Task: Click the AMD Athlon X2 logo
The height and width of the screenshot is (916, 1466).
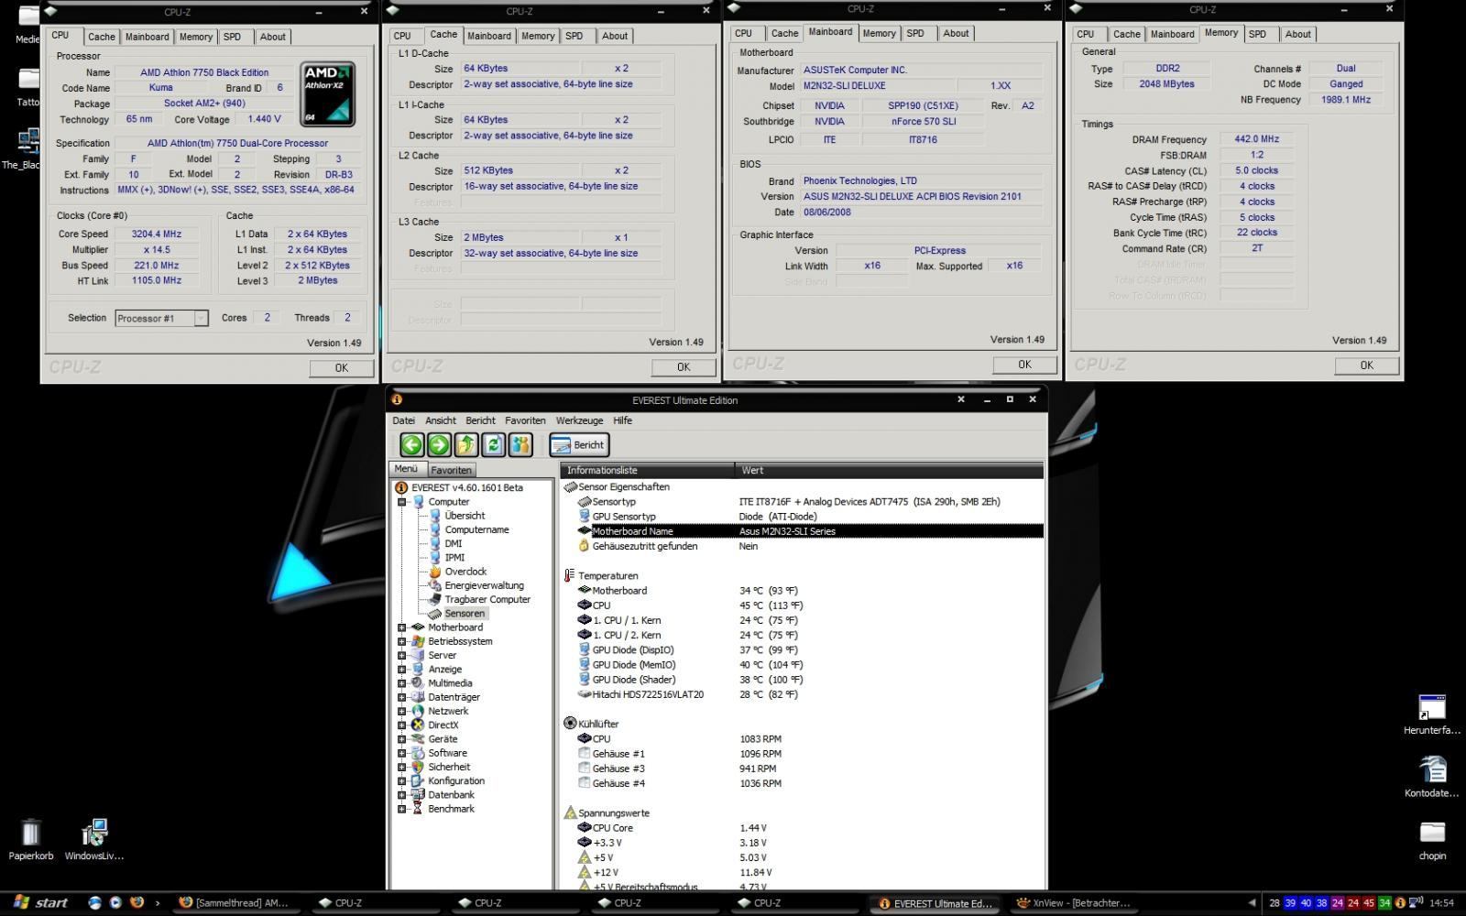Action: pos(327,94)
